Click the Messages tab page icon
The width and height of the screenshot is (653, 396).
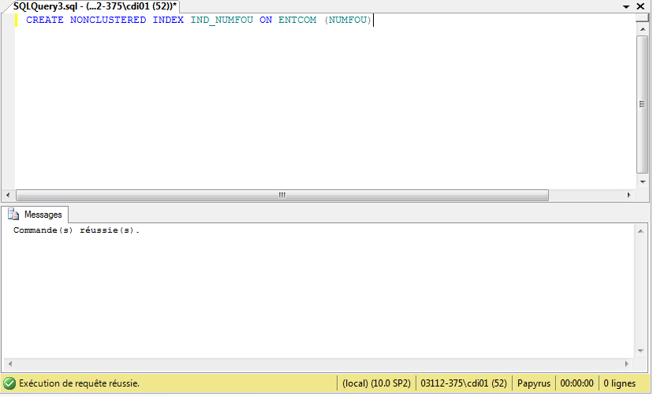(13, 215)
